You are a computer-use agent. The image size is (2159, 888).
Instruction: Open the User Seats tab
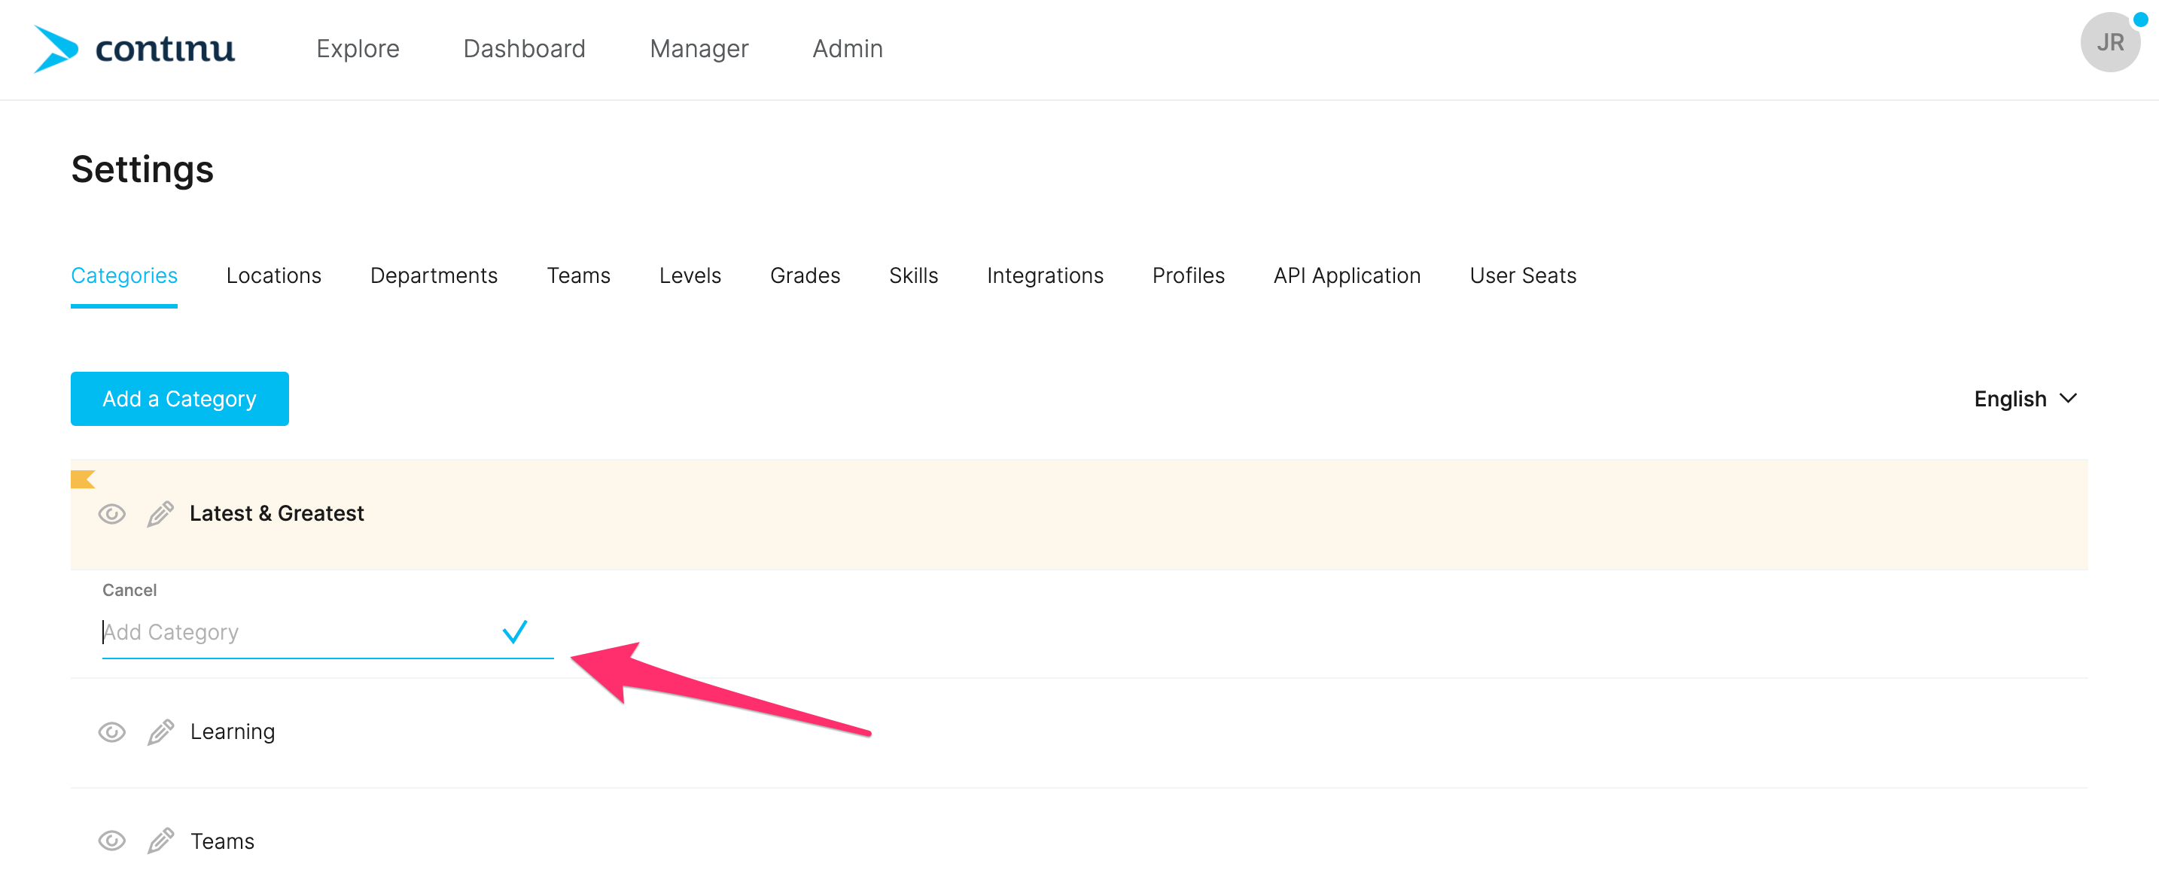(1523, 275)
